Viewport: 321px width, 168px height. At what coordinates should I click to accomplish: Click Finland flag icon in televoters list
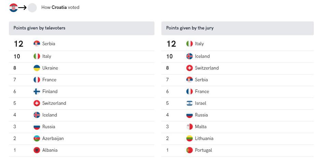coord(37,91)
